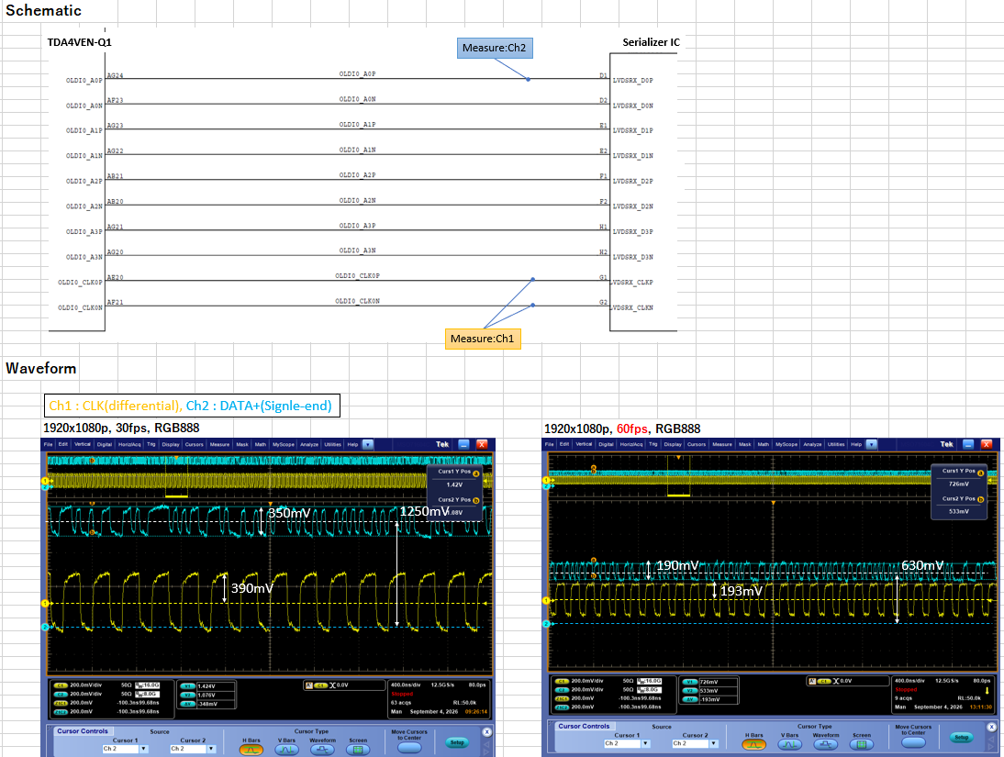Image resolution: width=1004 pixels, height=757 pixels.
Task: Click C1 channel badge in left scope readout
Action: click(61, 685)
